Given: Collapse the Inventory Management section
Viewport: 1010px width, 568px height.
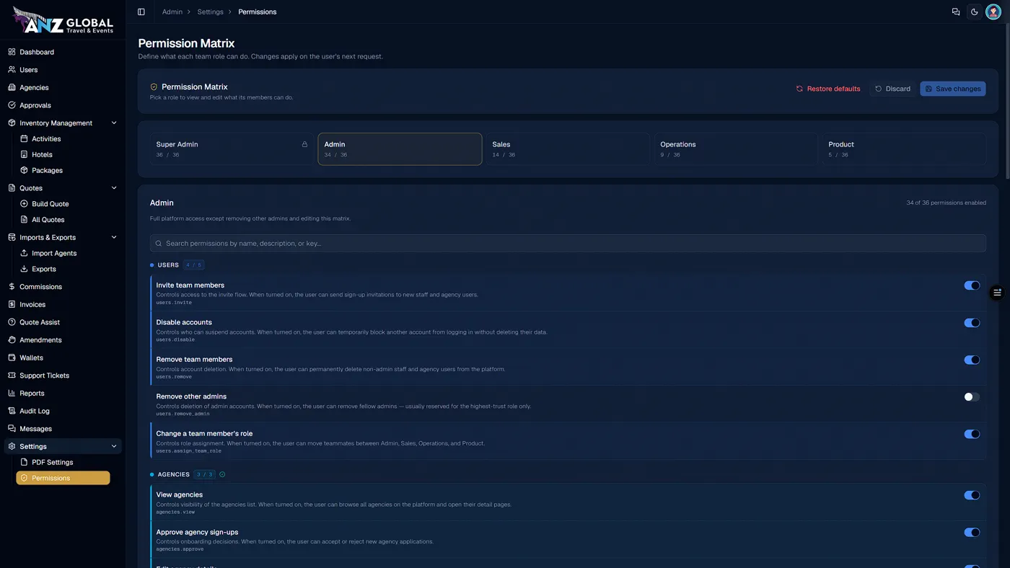Looking at the screenshot, I should point(114,123).
